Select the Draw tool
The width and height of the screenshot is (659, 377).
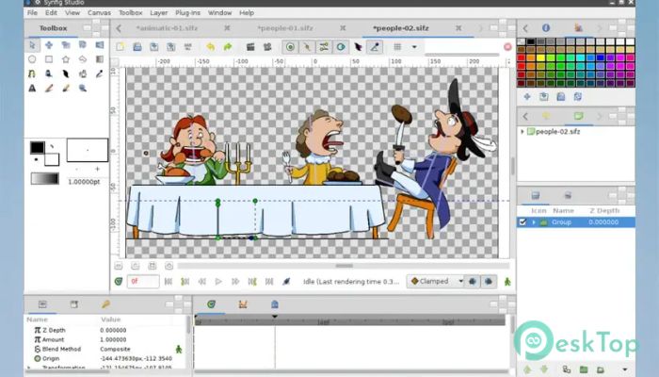[x=49, y=74]
